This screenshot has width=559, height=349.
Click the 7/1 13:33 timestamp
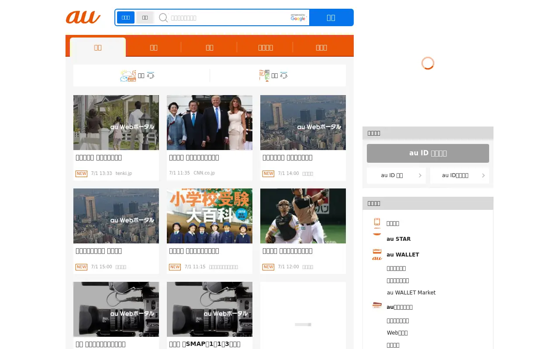[101, 174]
